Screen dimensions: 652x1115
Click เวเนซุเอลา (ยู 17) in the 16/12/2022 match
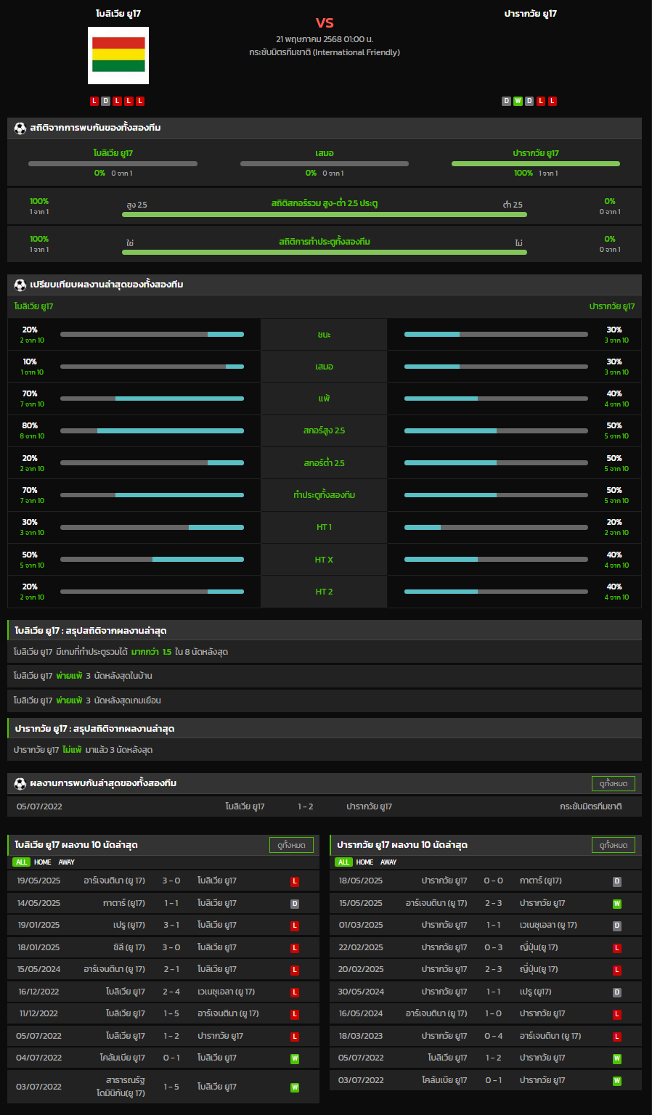(226, 992)
